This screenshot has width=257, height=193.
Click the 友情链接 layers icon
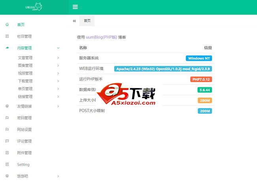pyautogui.click(x=7, y=106)
